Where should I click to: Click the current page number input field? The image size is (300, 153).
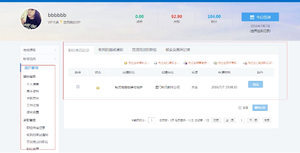(x=152, y=120)
